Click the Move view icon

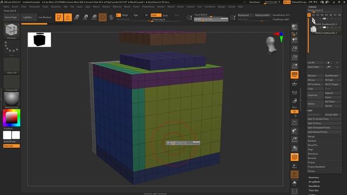[294, 131]
